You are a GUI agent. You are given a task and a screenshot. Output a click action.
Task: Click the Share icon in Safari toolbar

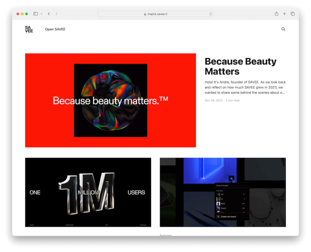click(276, 14)
